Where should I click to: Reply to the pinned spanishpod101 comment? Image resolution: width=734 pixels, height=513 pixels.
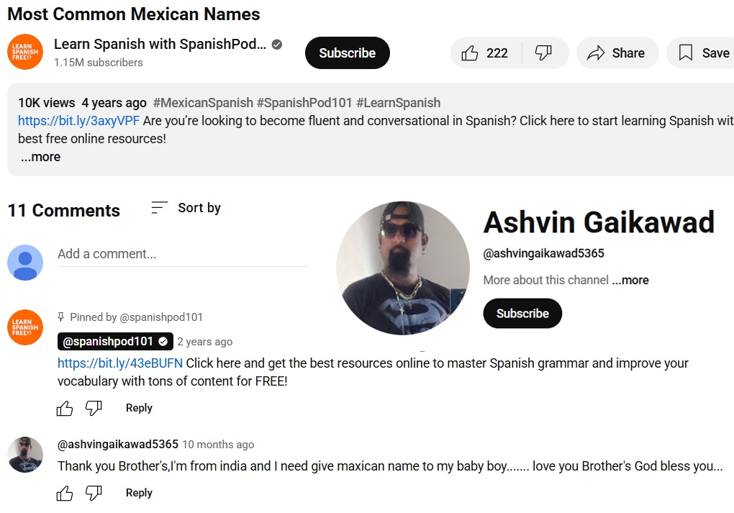(139, 408)
